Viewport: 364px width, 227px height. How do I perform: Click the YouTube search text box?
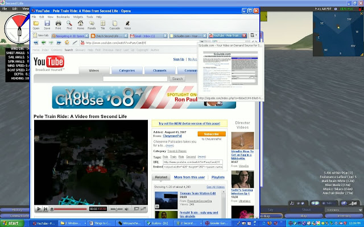coord(135,79)
